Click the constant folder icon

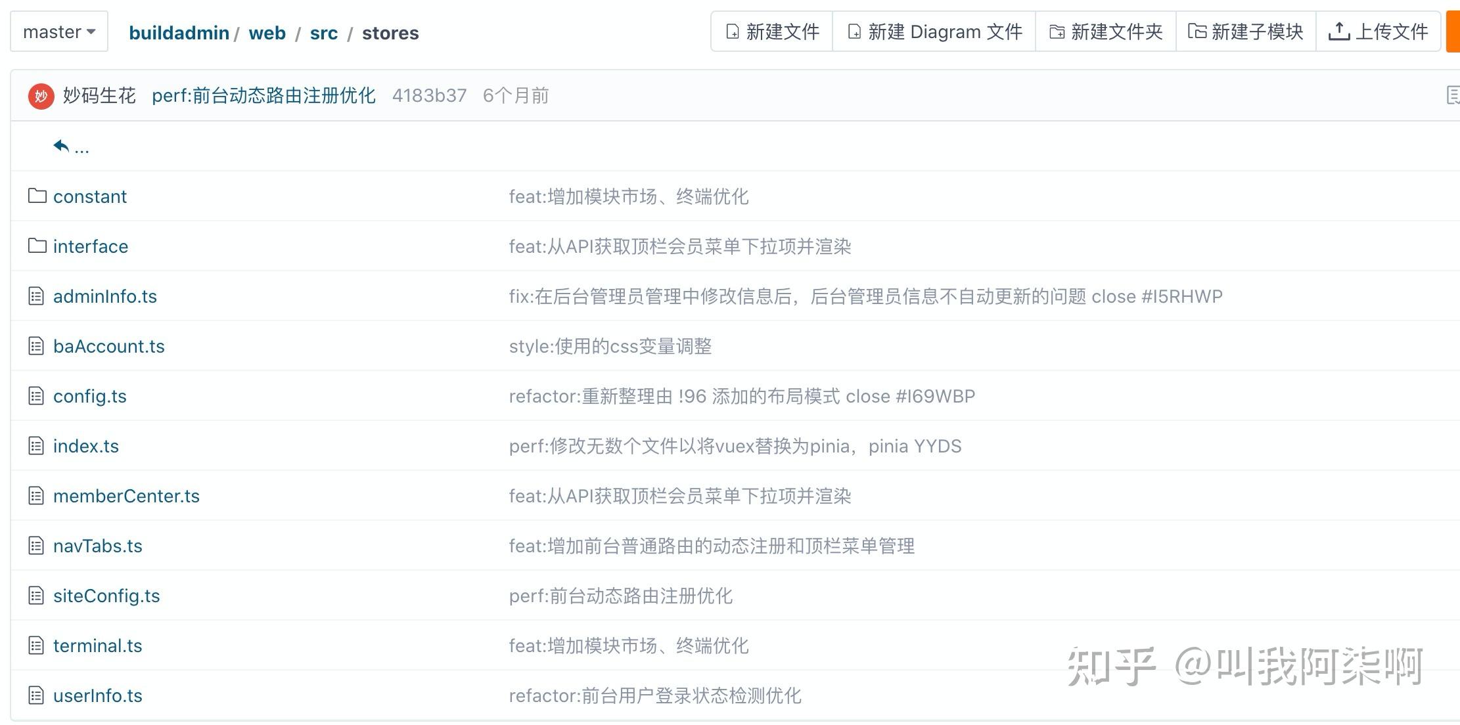(37, 196)
